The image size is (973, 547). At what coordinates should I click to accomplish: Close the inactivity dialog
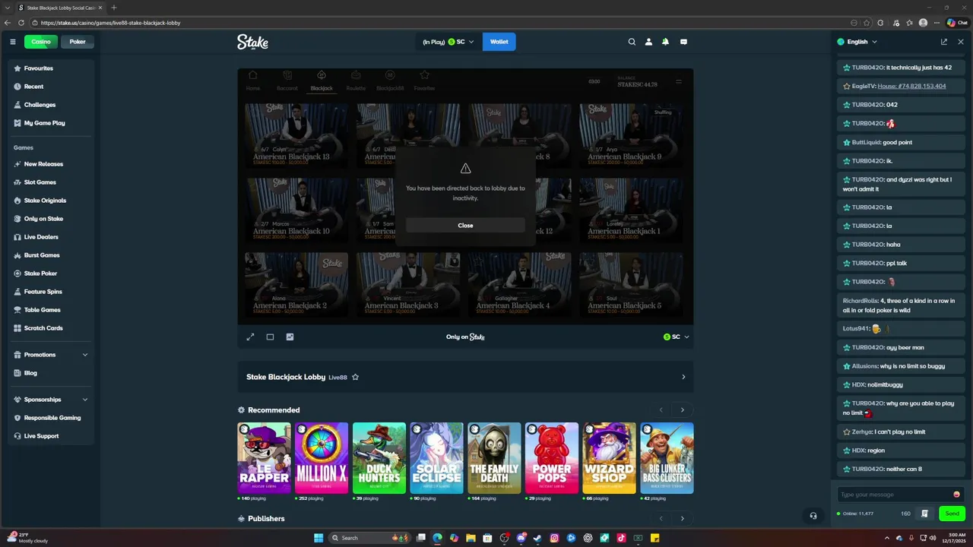pyautogui.click(x=465, y=225)
